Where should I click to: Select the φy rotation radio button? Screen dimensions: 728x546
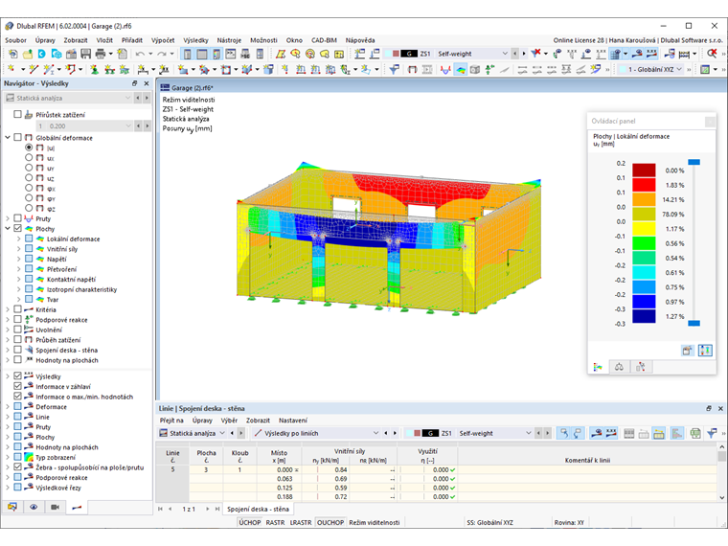[29, 198]
